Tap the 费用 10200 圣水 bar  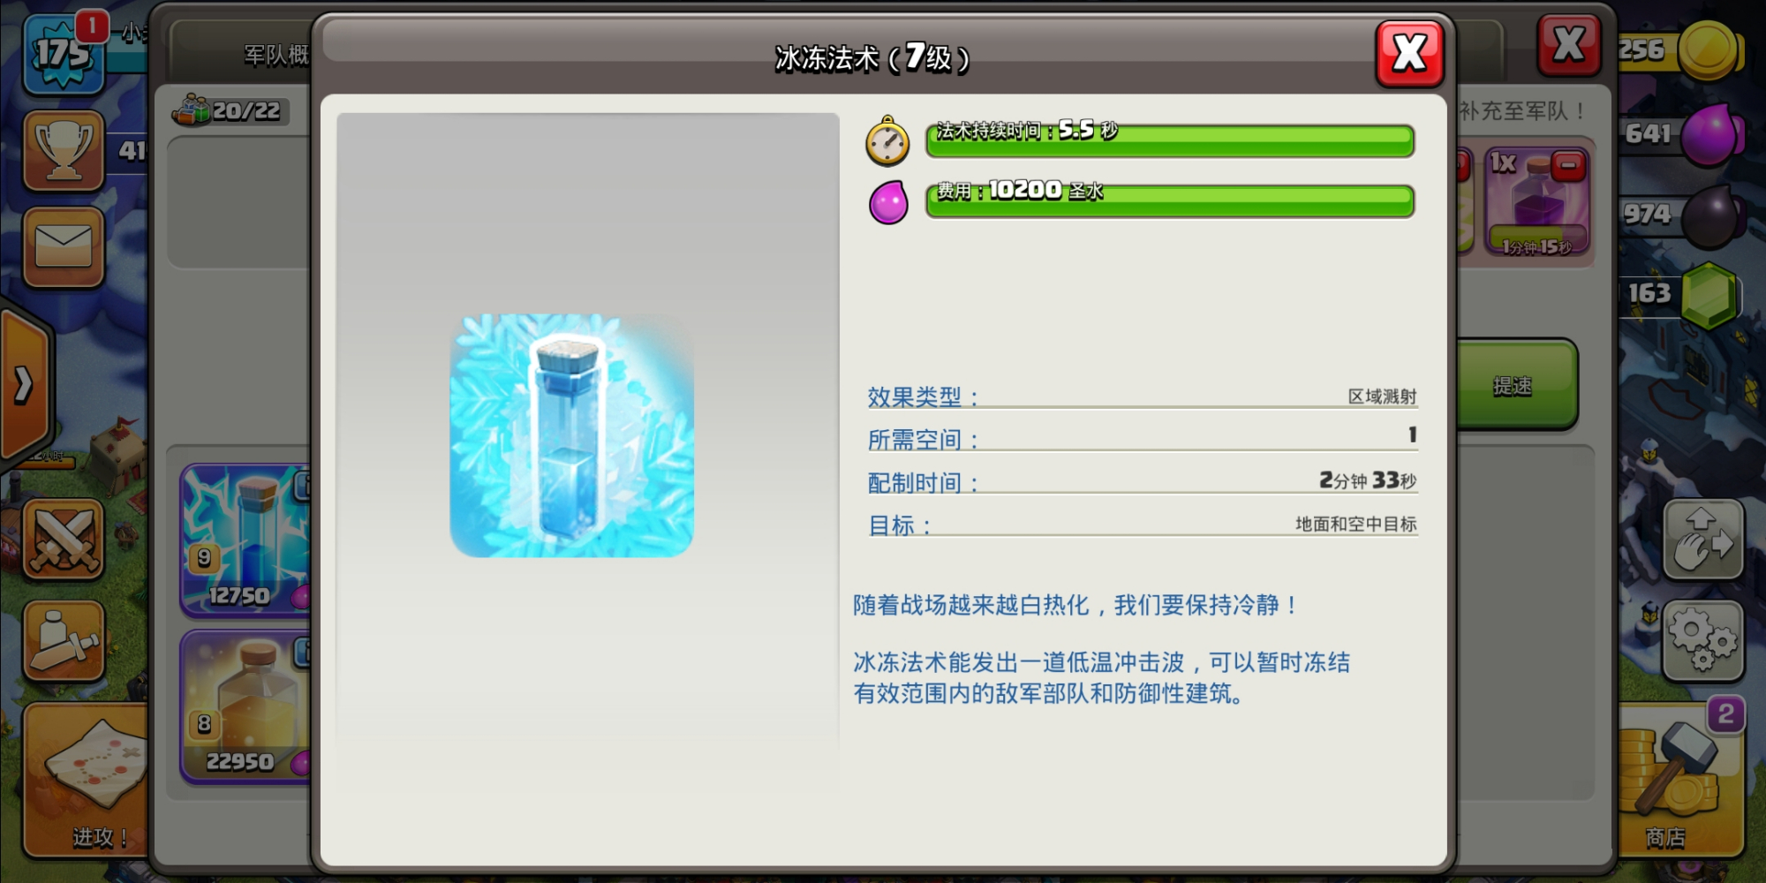[x=1170, y=200]
